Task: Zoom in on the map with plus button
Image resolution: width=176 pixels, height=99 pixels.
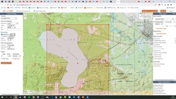Action: (25, 15)
